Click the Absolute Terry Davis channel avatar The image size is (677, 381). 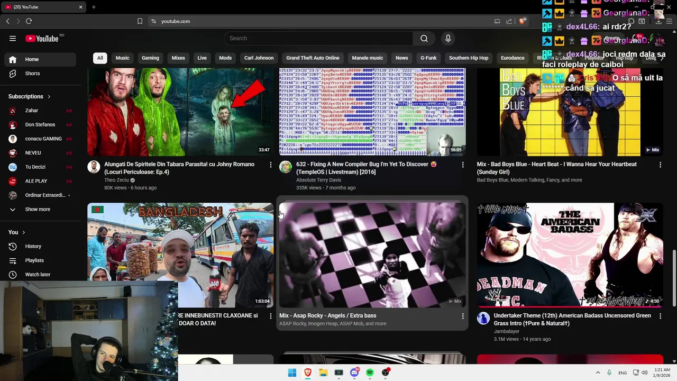tap(286, 167)
